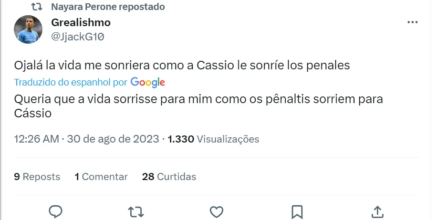The width and height of the screenshot is (436, 220).
Task: Repost this tweet via the arrows icon
Action: [136, 211]
